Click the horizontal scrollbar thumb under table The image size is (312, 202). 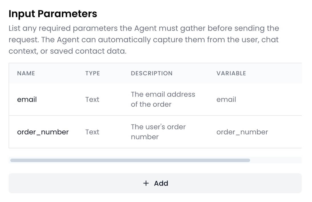click(x=130, y=160)
